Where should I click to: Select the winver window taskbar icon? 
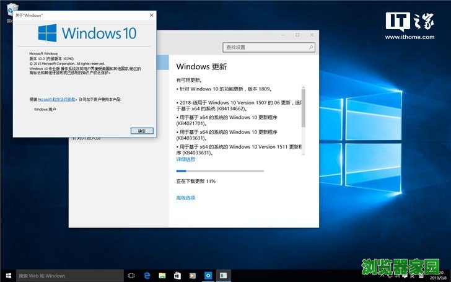(224, 275)
